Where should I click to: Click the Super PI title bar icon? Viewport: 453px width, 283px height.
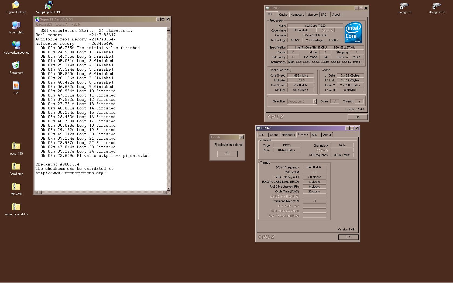pos(37,19)
